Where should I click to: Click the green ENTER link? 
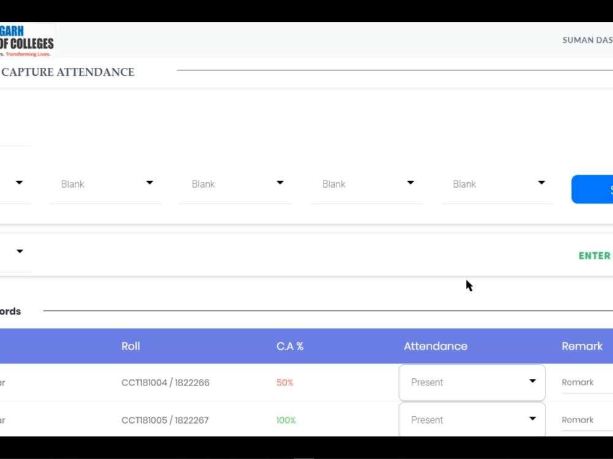point(593,255)
